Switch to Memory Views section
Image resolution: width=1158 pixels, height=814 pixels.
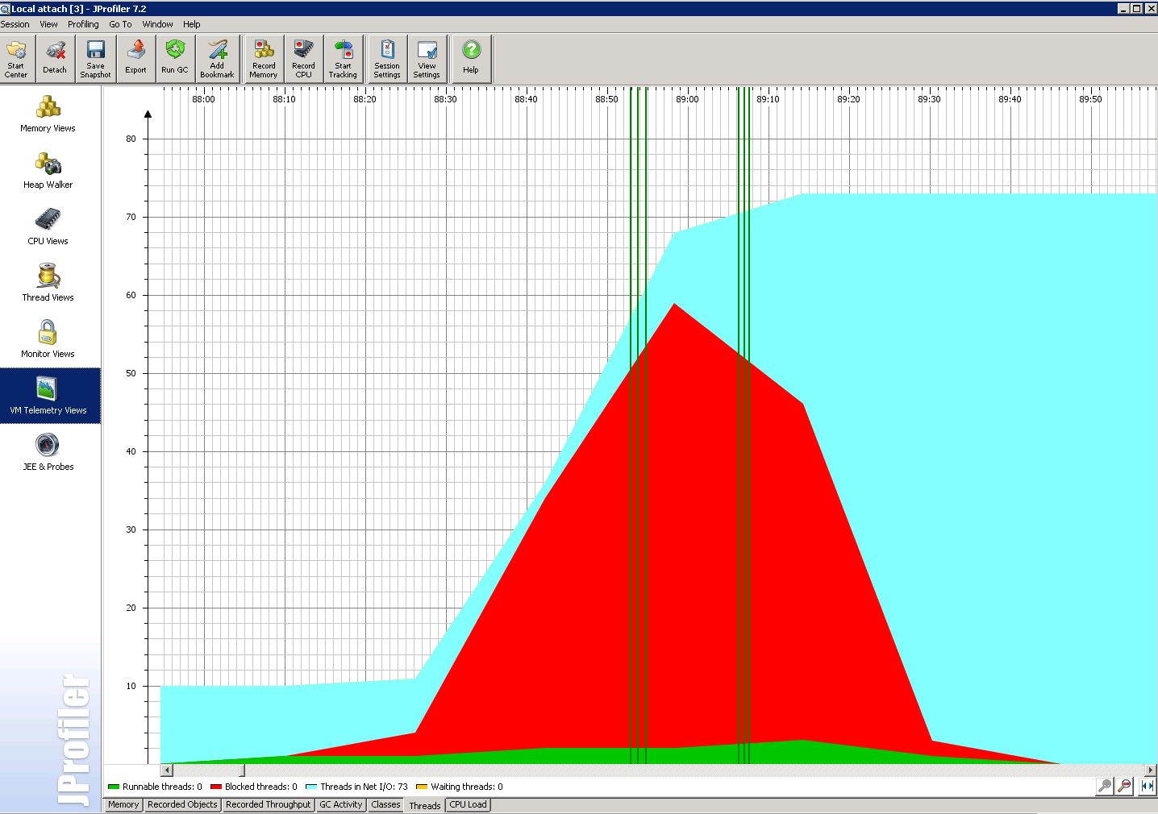click(x=48, y=114)
